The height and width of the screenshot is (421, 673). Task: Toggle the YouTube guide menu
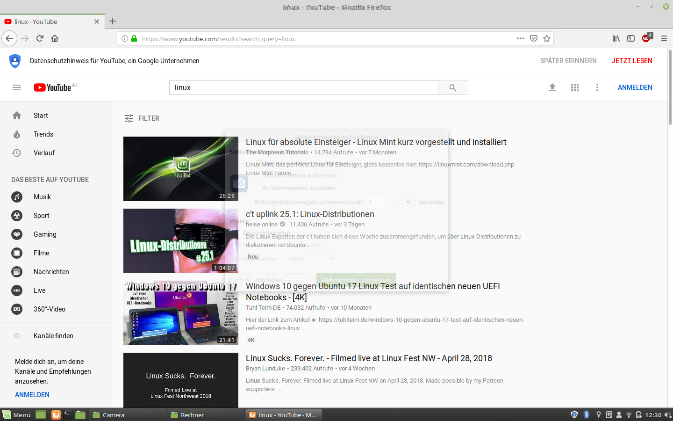[x=17, y=87]
